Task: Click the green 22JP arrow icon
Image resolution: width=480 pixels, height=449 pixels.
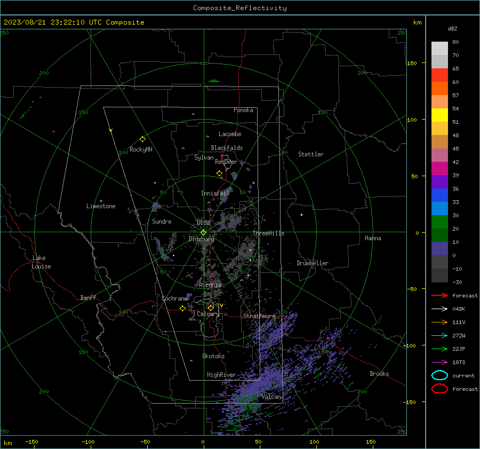Action: pos(439,349)
